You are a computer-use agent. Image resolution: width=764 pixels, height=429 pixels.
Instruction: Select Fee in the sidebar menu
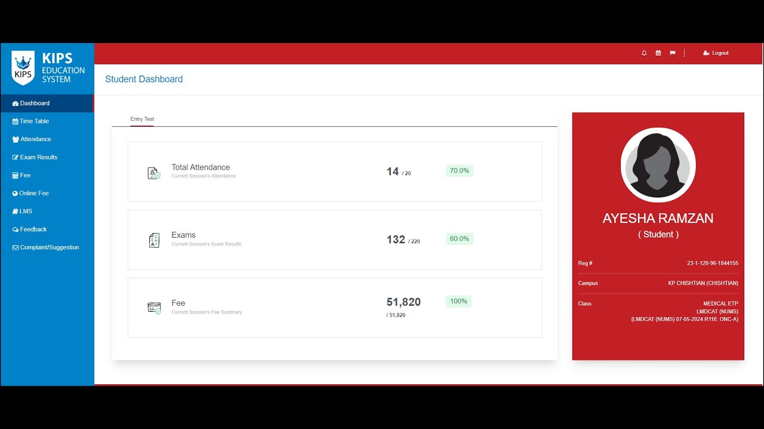click(x=47, y=175)
